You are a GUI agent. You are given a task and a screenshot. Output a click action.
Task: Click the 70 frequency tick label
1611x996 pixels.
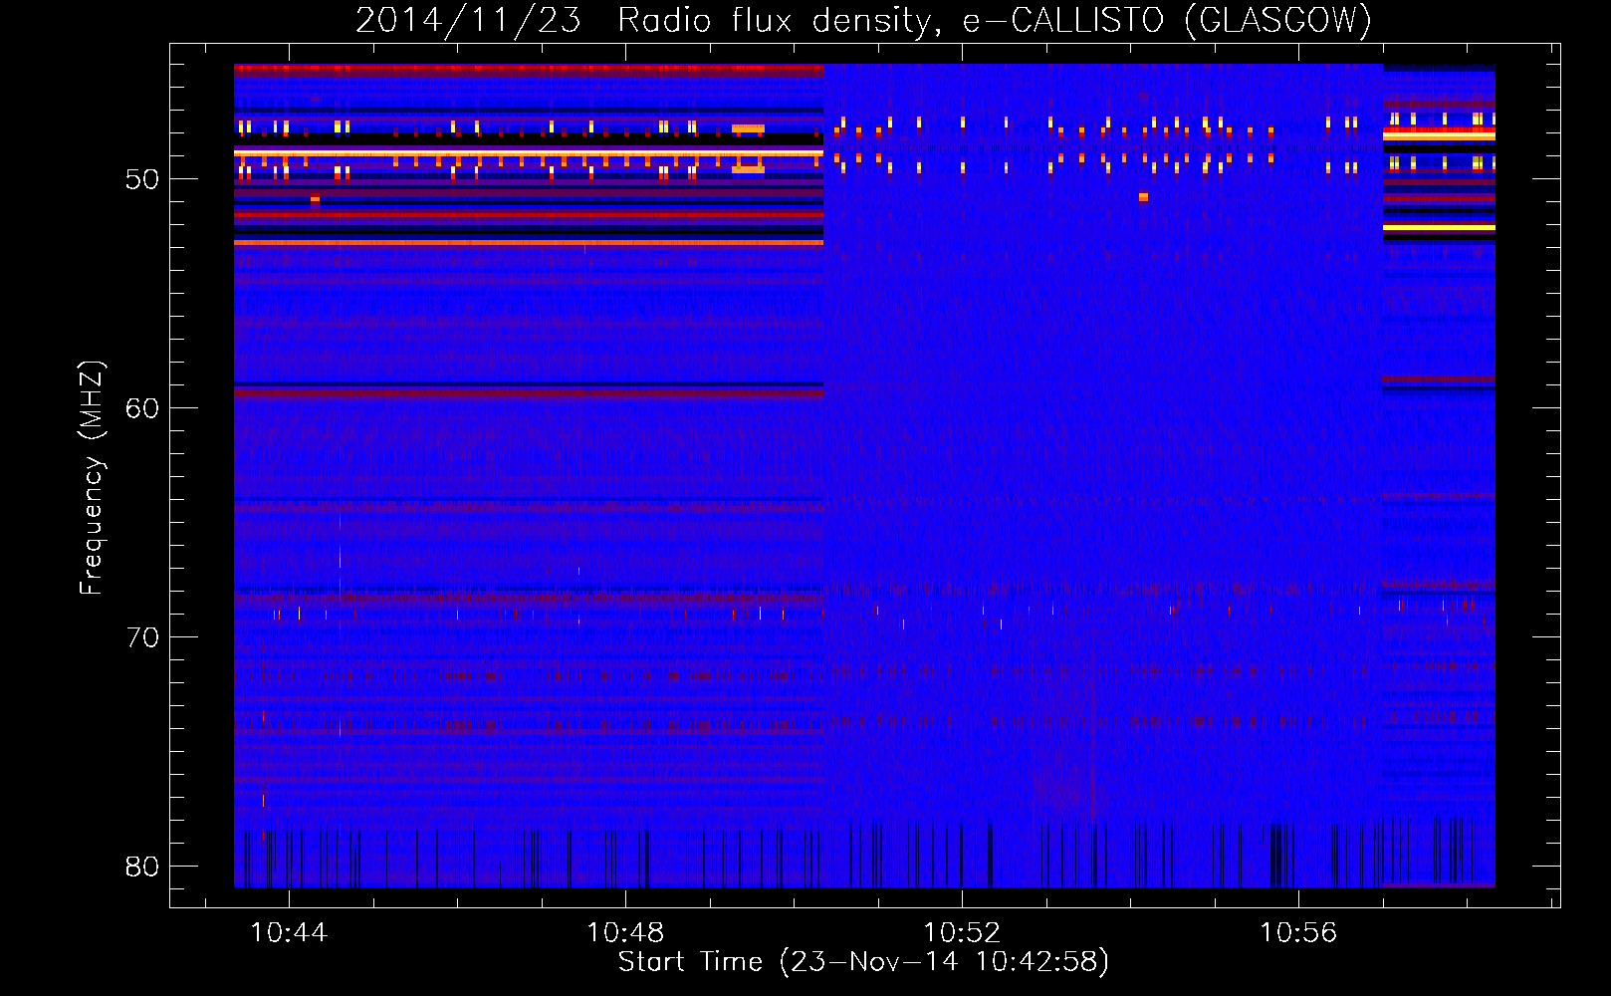coord(142,637)
